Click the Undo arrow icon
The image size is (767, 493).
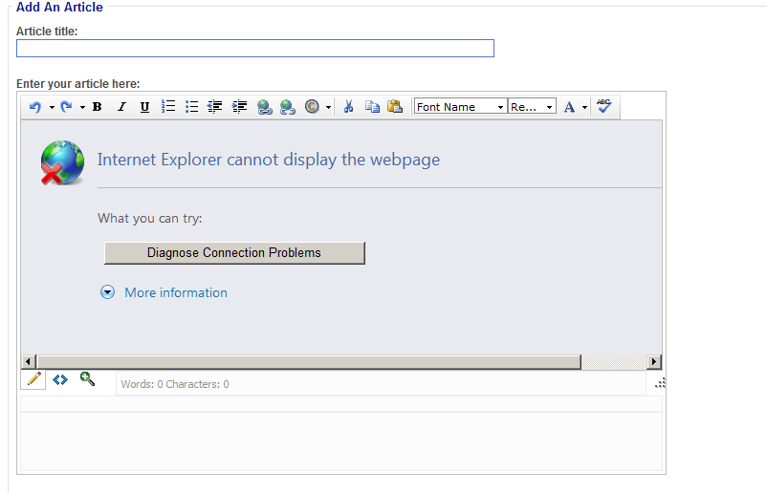coord(34,107)
